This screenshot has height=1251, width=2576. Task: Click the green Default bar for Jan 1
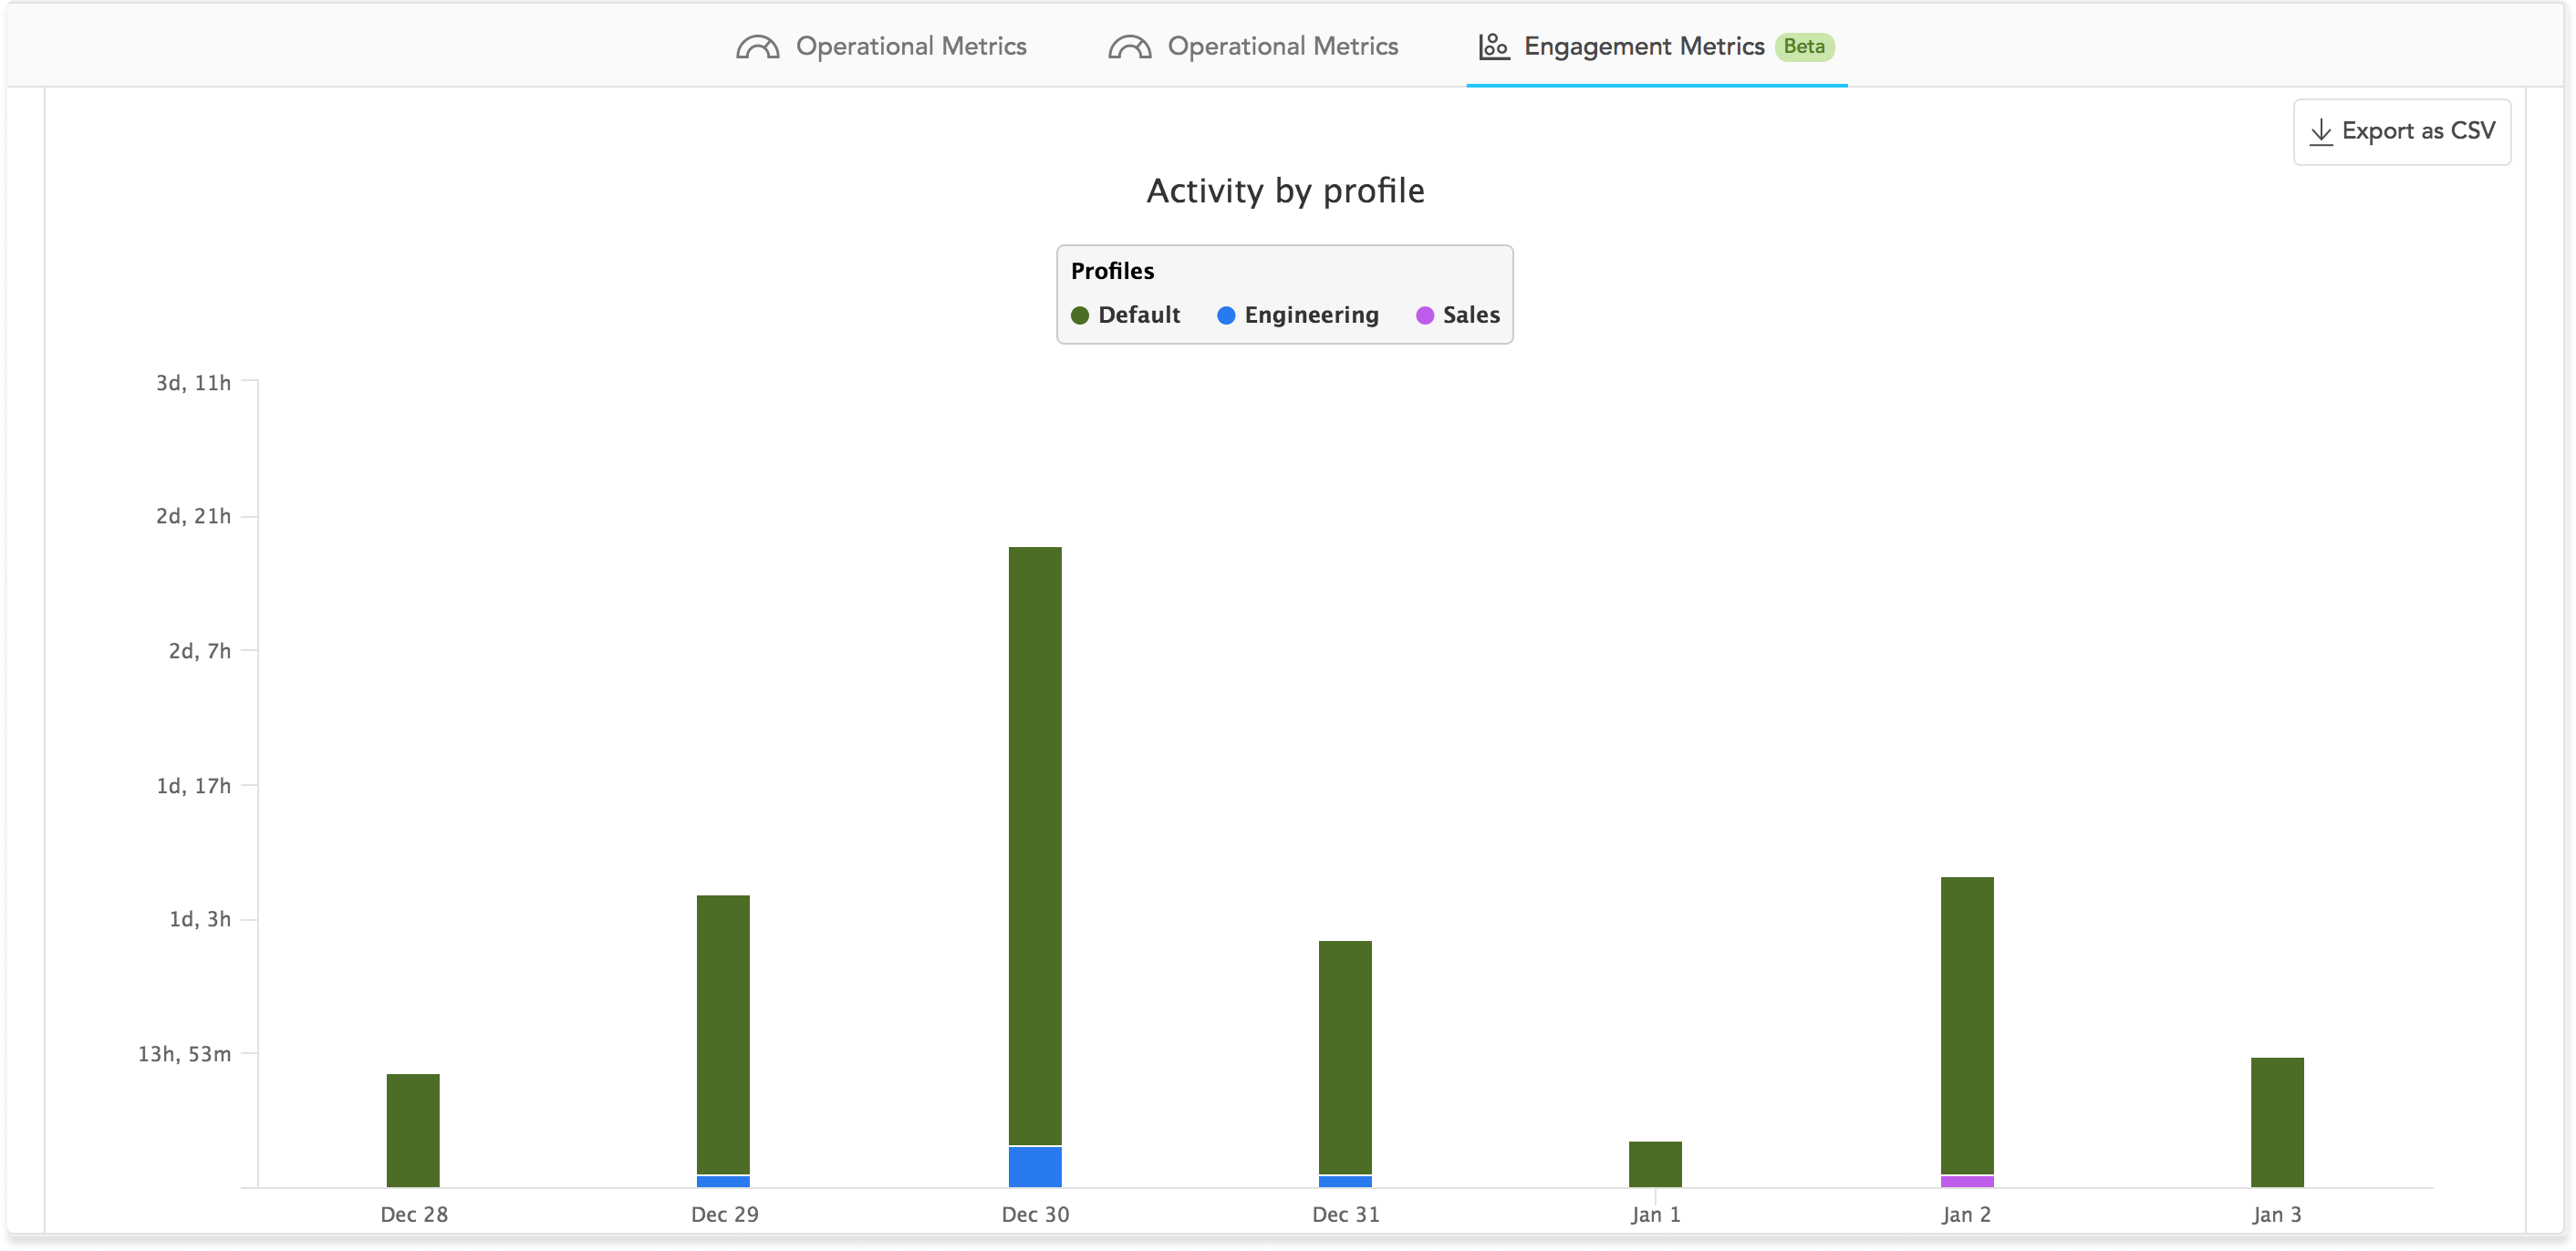(x=1655, y=1164)
